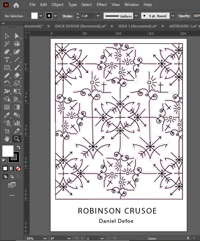
Task: Pick the Magic Wand tool
Action: (x=7, y=44)
